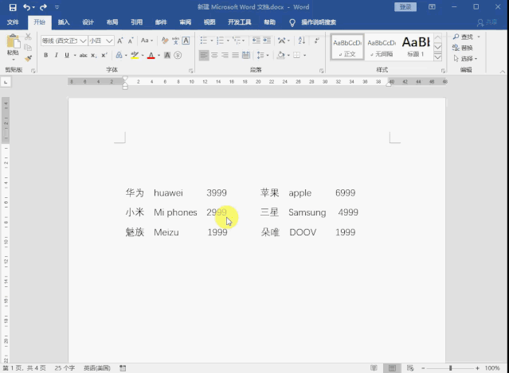Screen dimensions: 509x373
Task: Justify the text
Action: point(235,55)
